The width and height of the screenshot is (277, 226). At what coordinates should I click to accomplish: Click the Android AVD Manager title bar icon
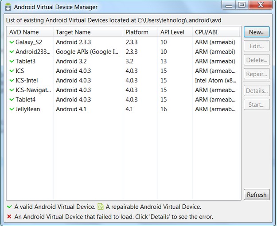click(x=8, y=7)
